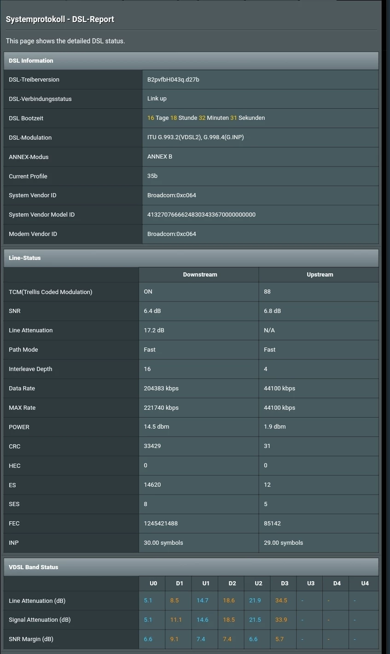Click the Downstream column header
390x654 pixels.
[x=200, y=274]
